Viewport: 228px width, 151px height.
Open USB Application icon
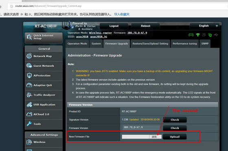click(x=29, y=104)
